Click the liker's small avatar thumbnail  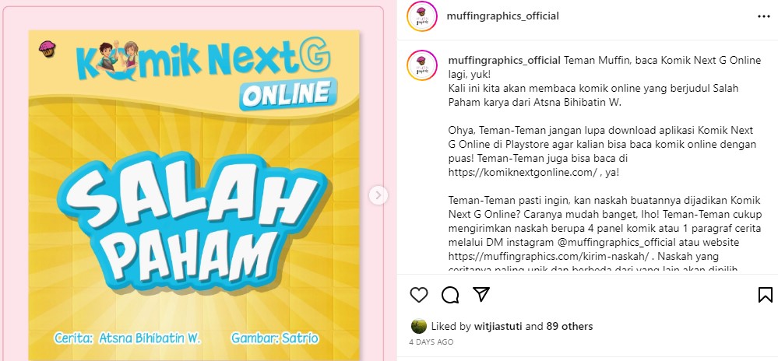click(x=419, y=326)
